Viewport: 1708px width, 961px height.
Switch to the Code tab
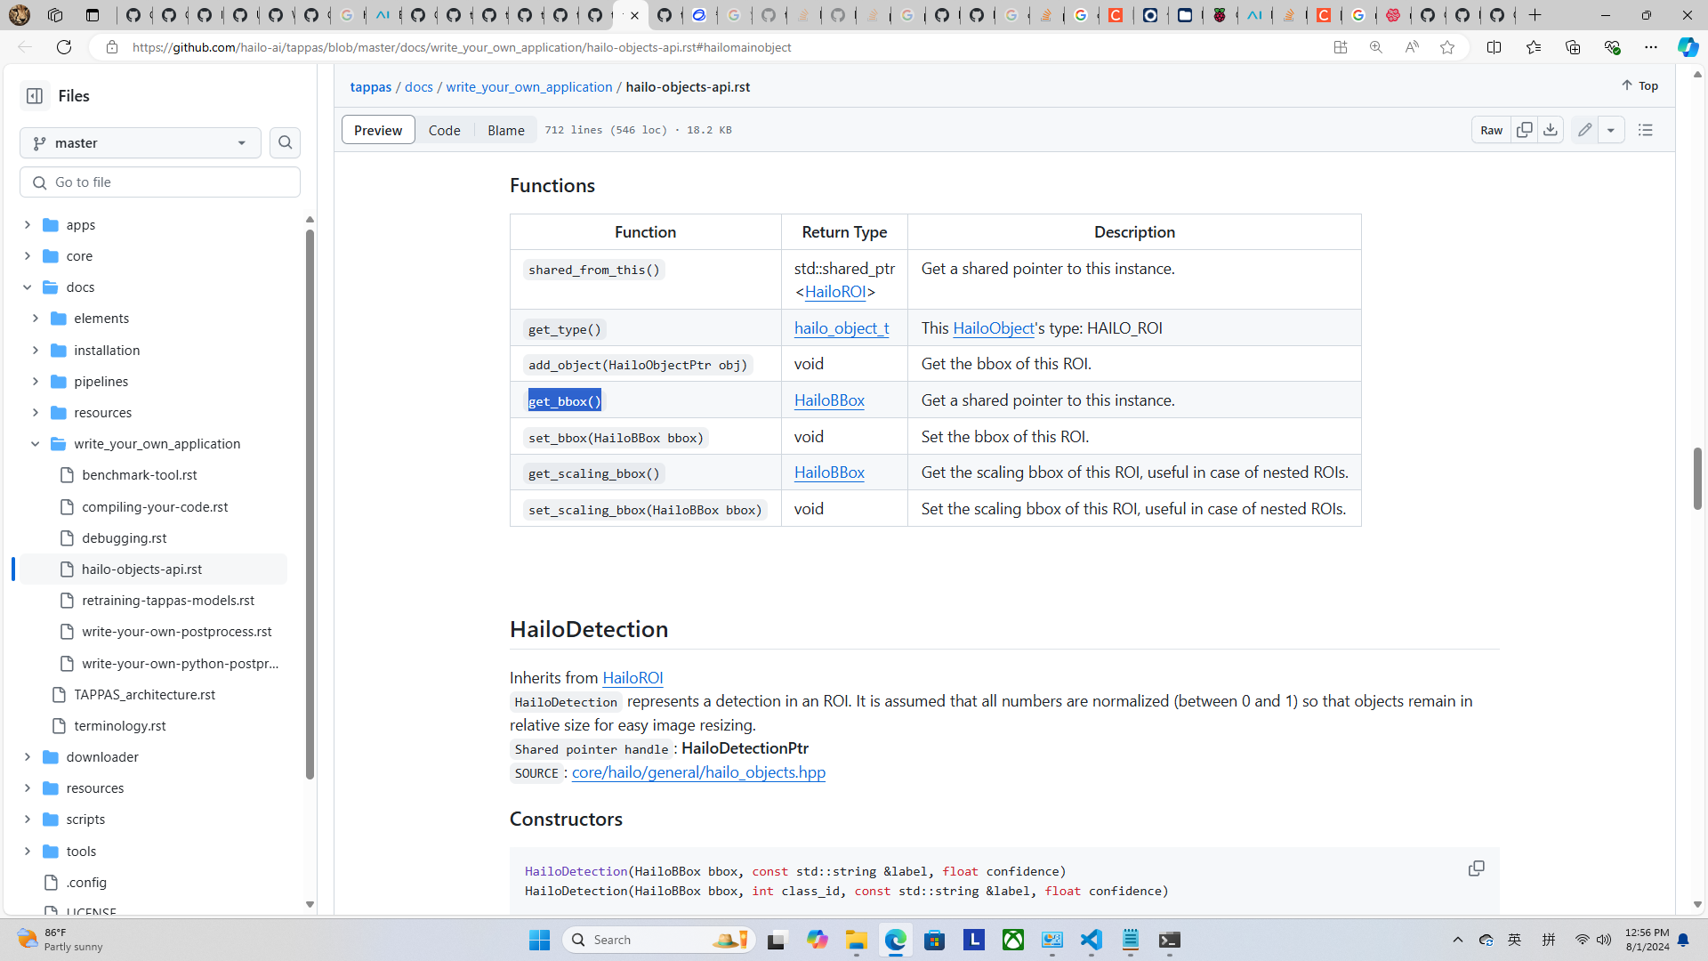tap(444, 130)
